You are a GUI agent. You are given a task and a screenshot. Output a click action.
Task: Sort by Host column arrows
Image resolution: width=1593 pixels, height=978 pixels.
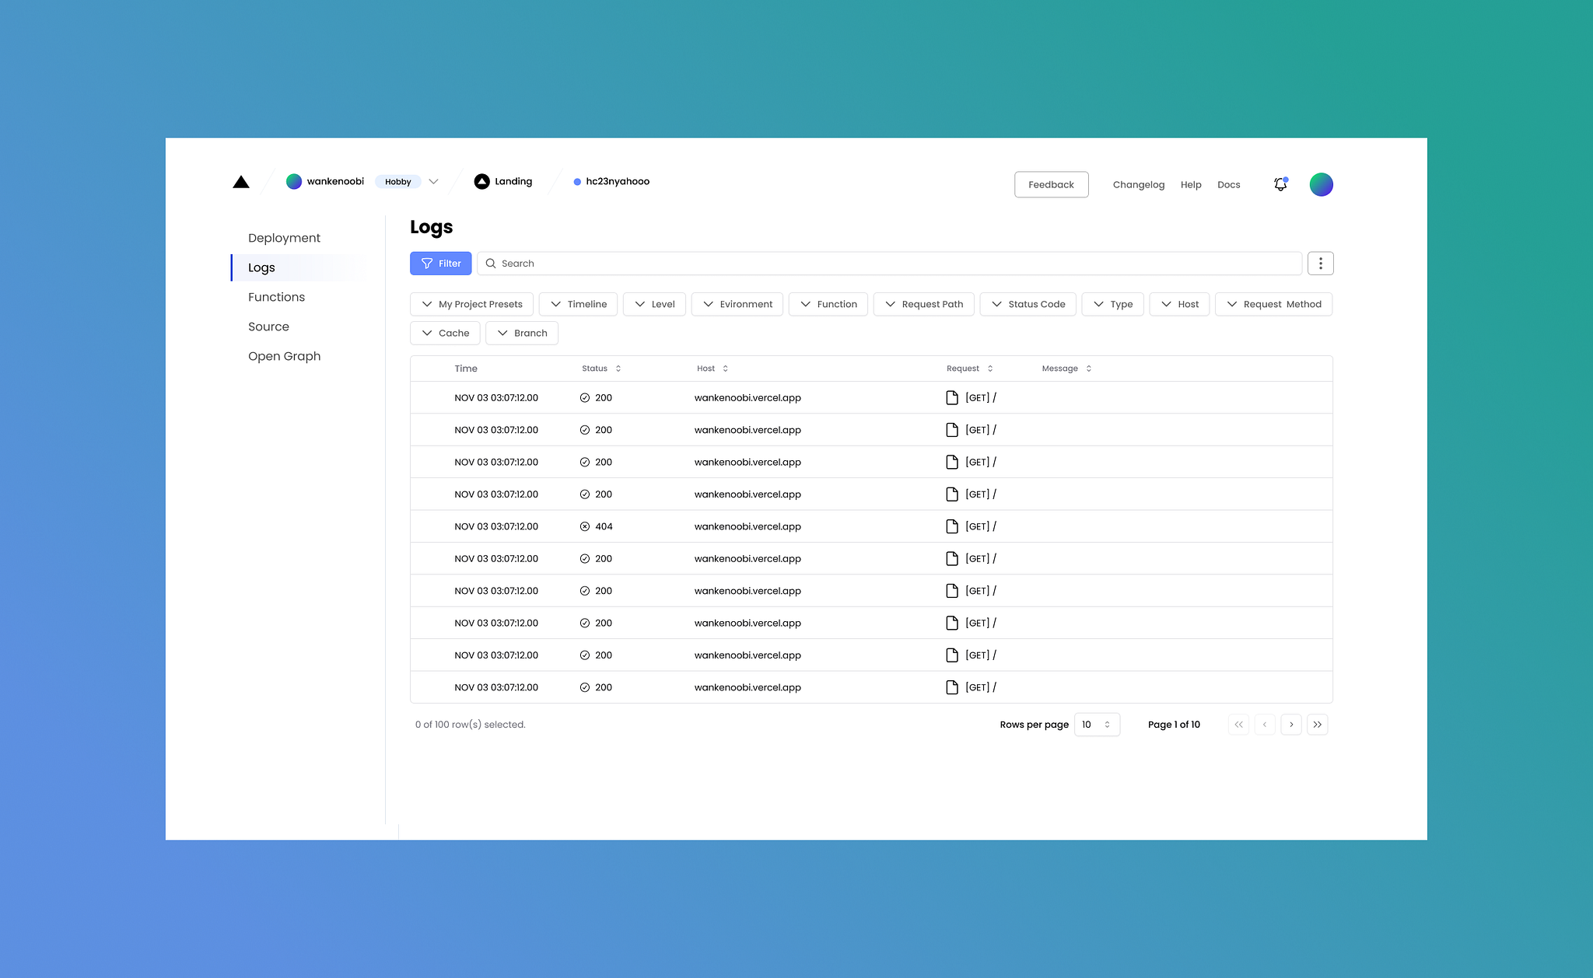point(726,368)
